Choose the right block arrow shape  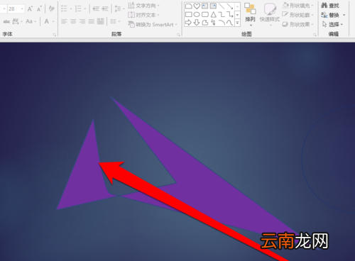click(x=188, y=23)
